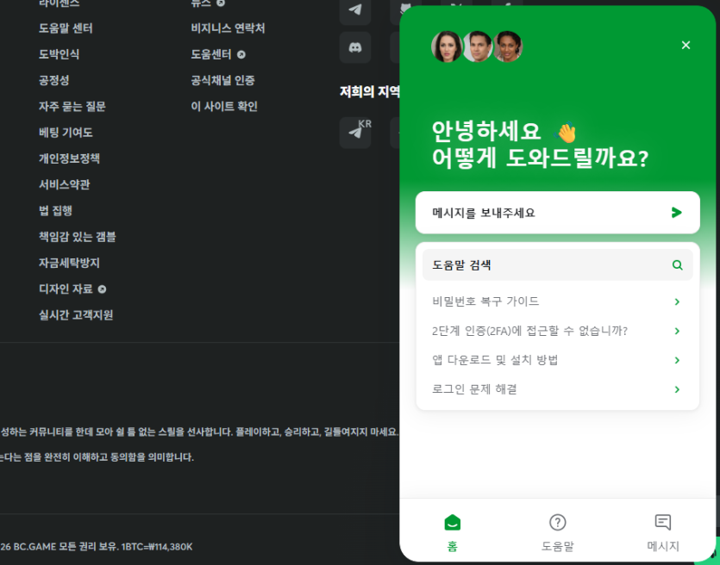
Task: Open the 서비스약관 footer link
Action: pos(65,185)
